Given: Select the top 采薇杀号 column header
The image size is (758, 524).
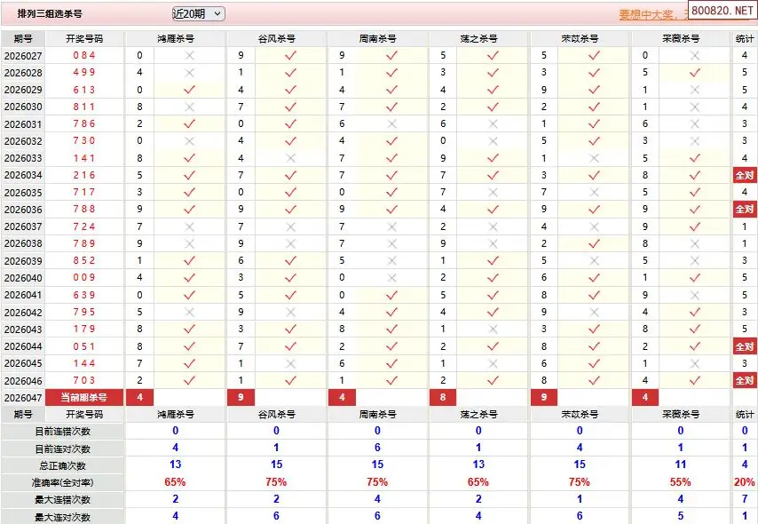Looking at the screenshot, I should [681, 39].
